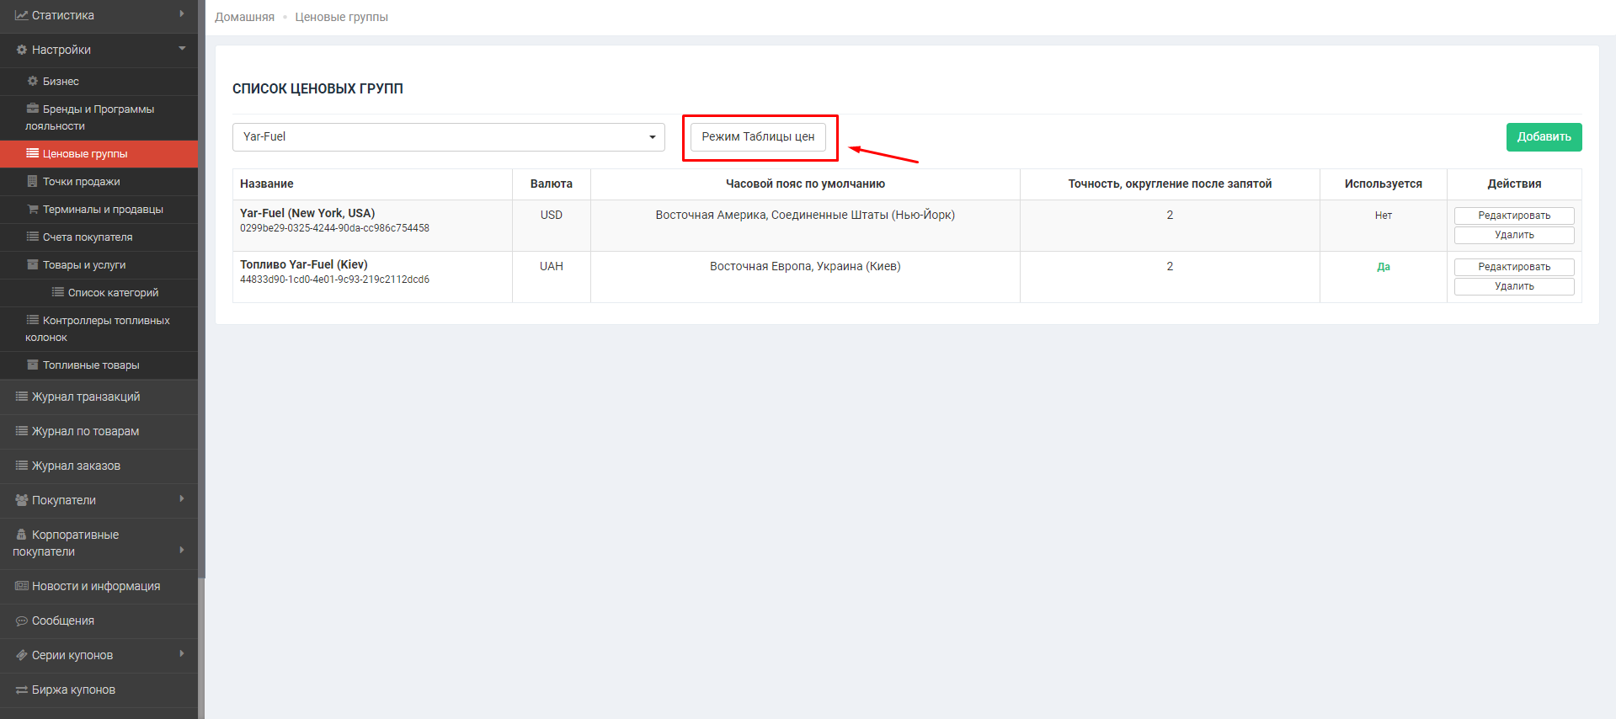Click the tag icon beside Серии купонов
The height and width of the screenshot is (719, 1616).
22,655
